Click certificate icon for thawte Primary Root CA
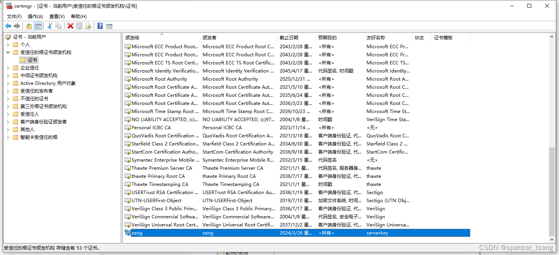Screen dimensions: 559x255 point(128,176)
